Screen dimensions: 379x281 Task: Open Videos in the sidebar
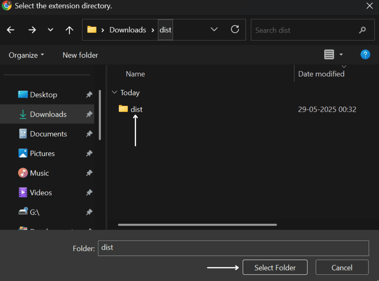(x=35, y=193)
